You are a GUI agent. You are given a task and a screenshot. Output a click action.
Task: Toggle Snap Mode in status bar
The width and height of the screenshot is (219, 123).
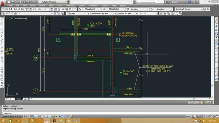pos(28,117)
